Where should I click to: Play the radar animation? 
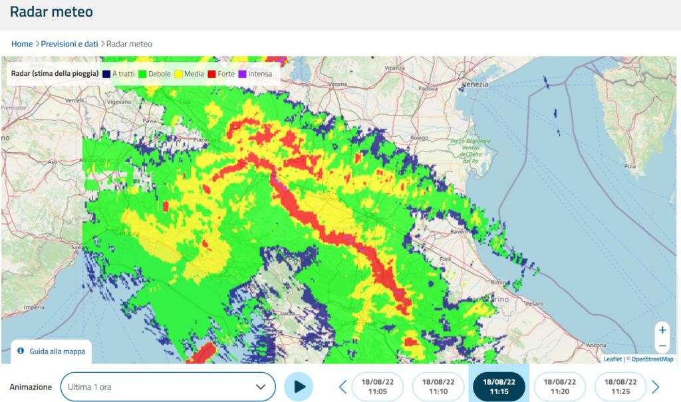point(299,387)
